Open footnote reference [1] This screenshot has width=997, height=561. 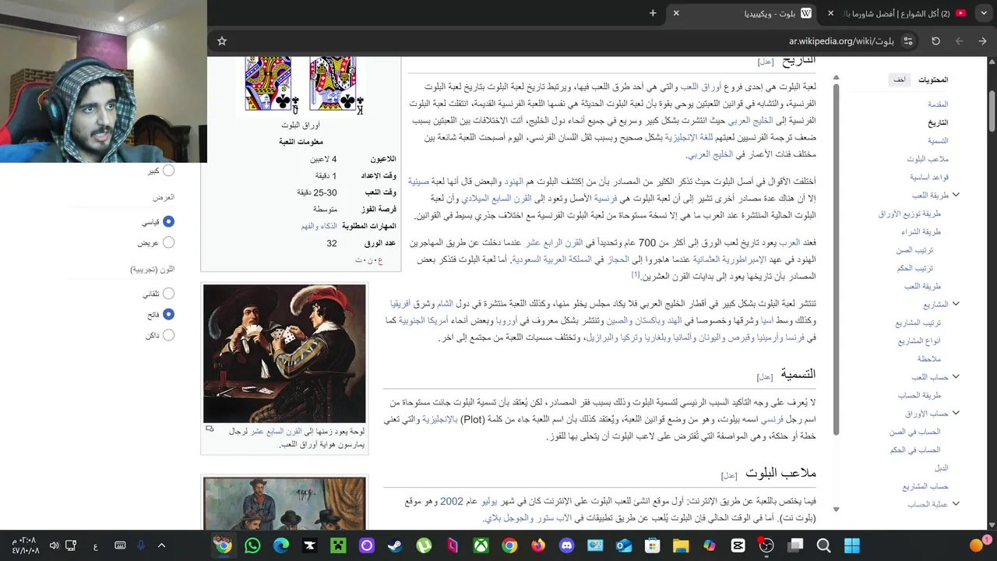tap(636, 274)
